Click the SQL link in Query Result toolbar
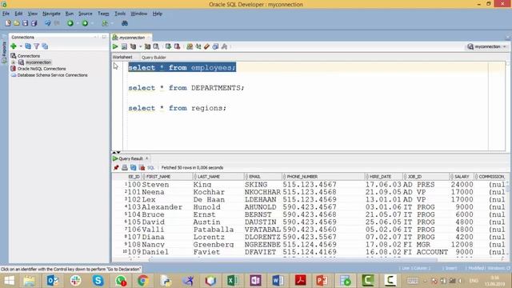512x288 pixels. [x=150, y=167]
